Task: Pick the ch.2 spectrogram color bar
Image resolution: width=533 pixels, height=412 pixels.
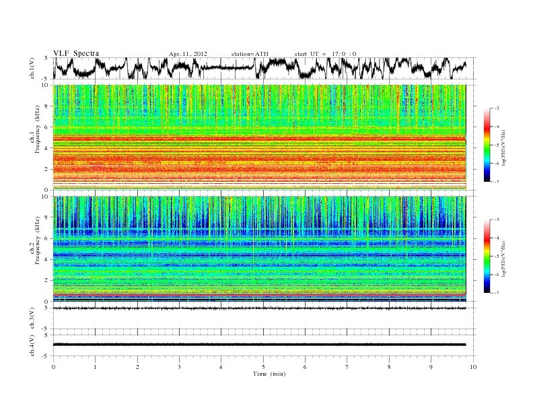Action: (x=487, y=256)
